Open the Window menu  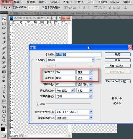(115, 2)
